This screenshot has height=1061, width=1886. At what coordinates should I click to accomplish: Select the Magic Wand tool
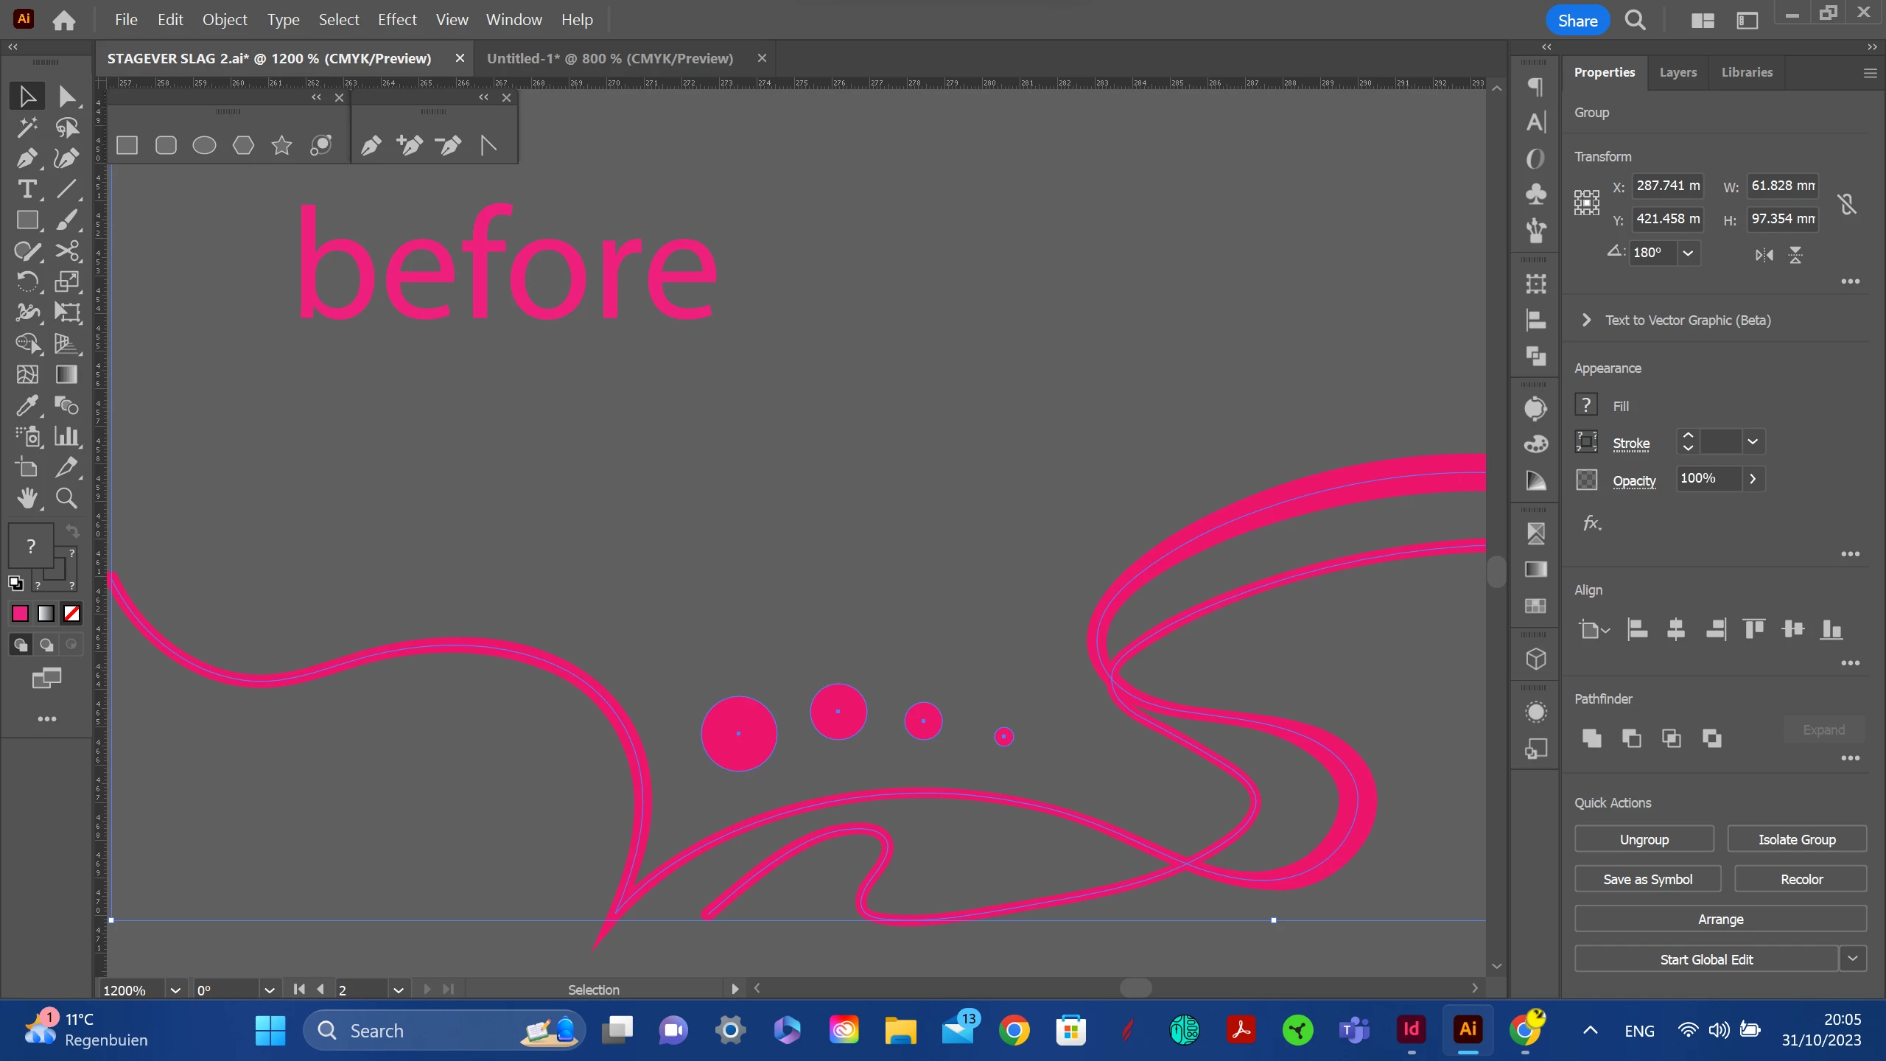27,127
